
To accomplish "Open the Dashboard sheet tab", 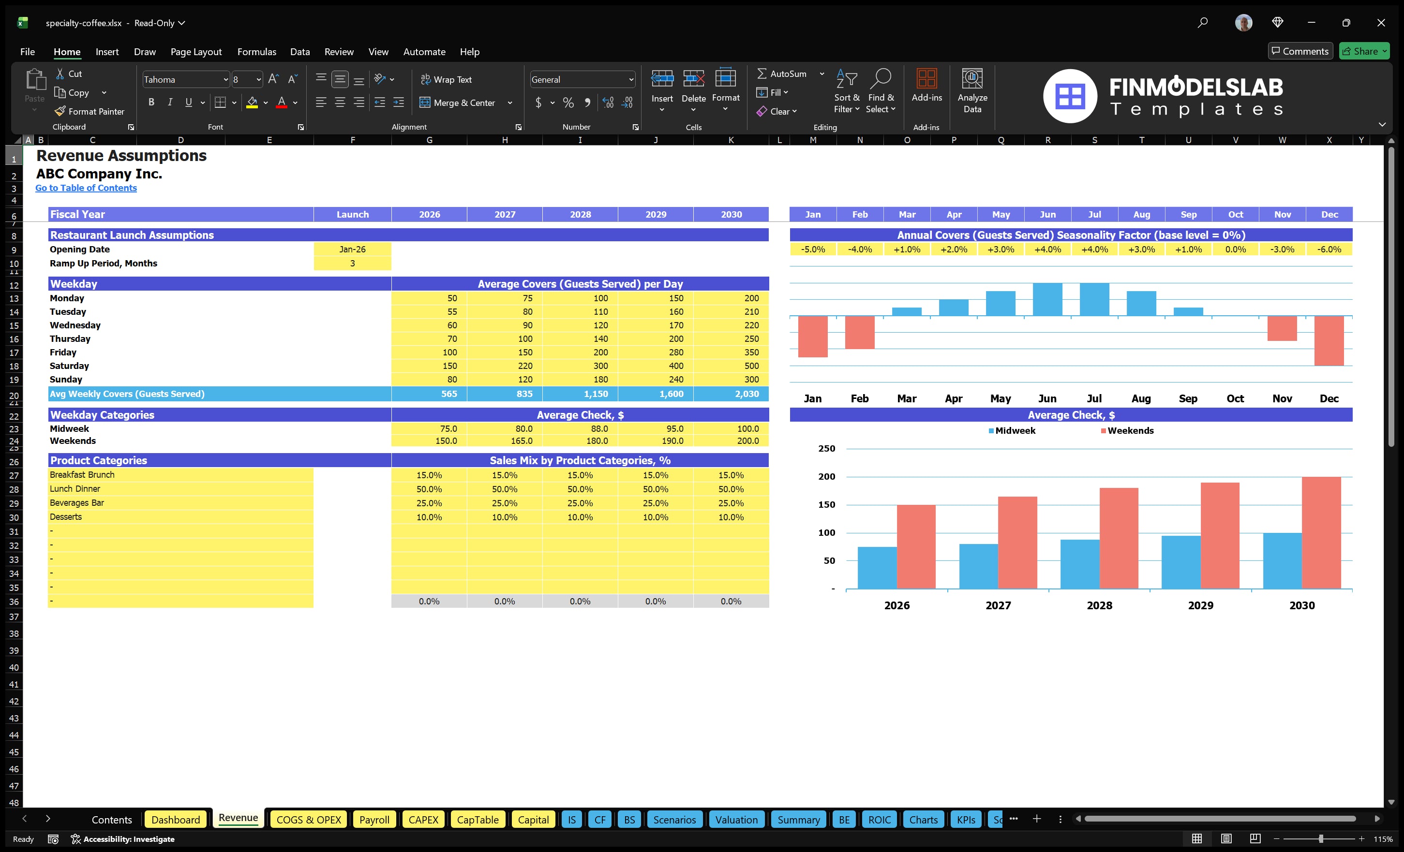I will click(x=176, y=819).
